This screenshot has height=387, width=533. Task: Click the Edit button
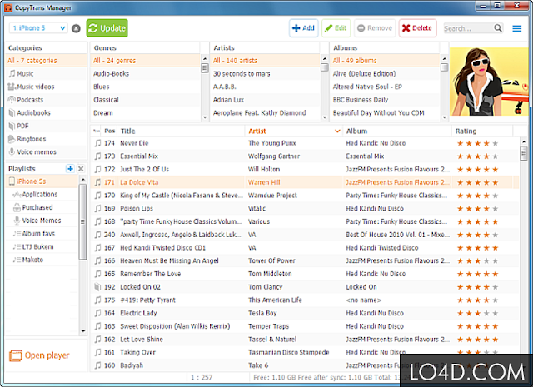[x=336, y=28]
